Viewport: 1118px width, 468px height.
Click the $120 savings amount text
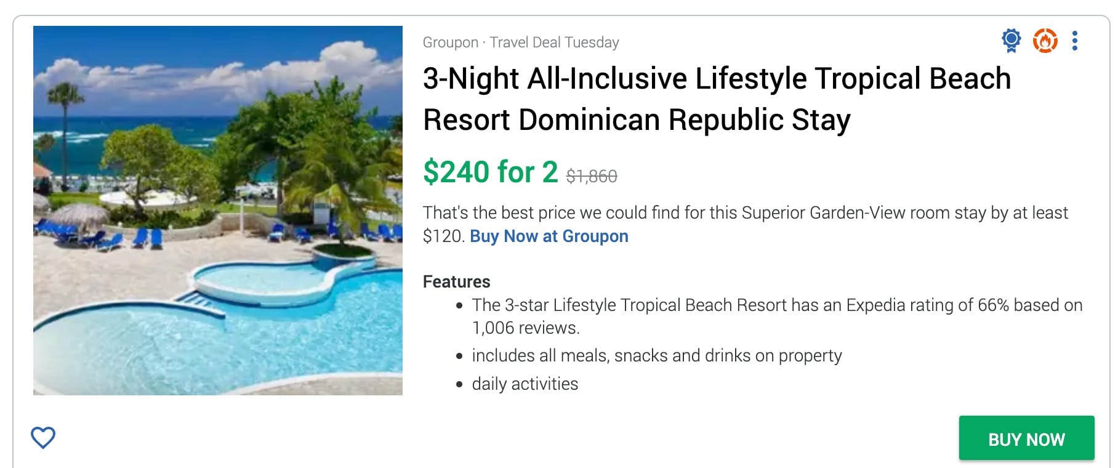[x=441, y=236]
